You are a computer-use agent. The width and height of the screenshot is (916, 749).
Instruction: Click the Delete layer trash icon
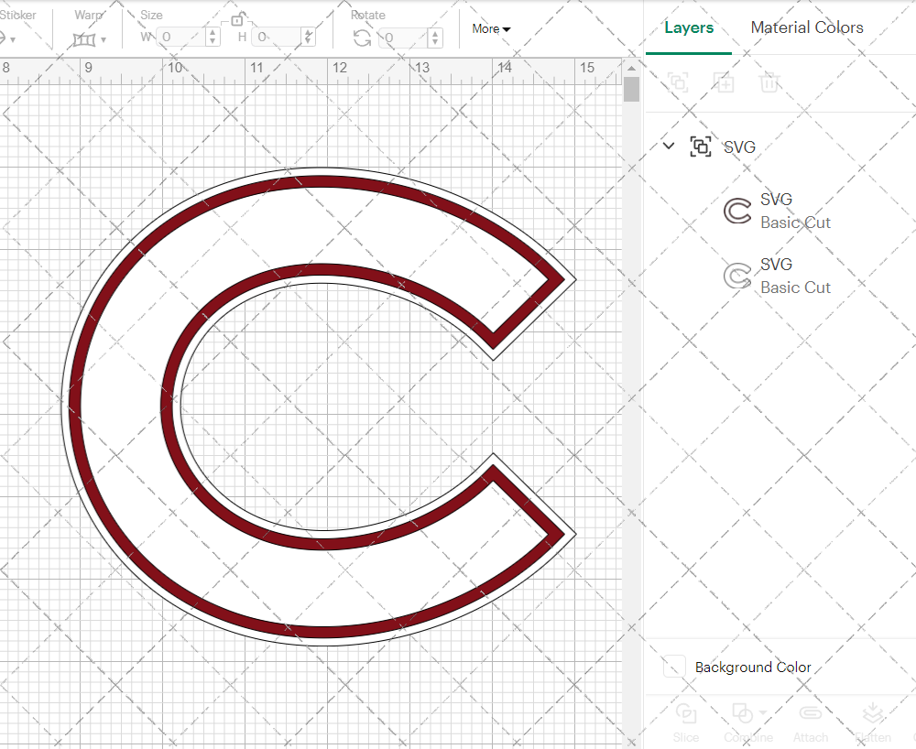pyautogui.click(x=769, y=82)
